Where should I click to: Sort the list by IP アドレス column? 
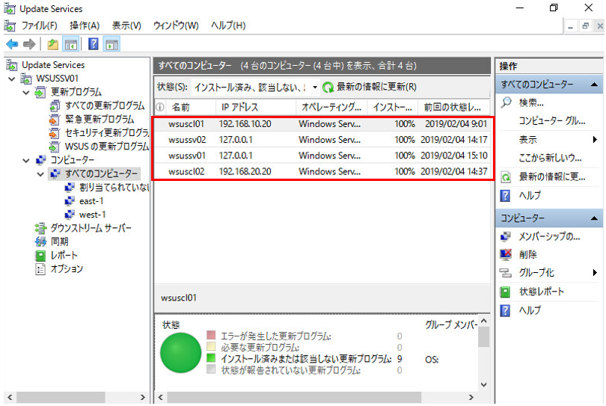pyautogui.click(x=239, y=107)
